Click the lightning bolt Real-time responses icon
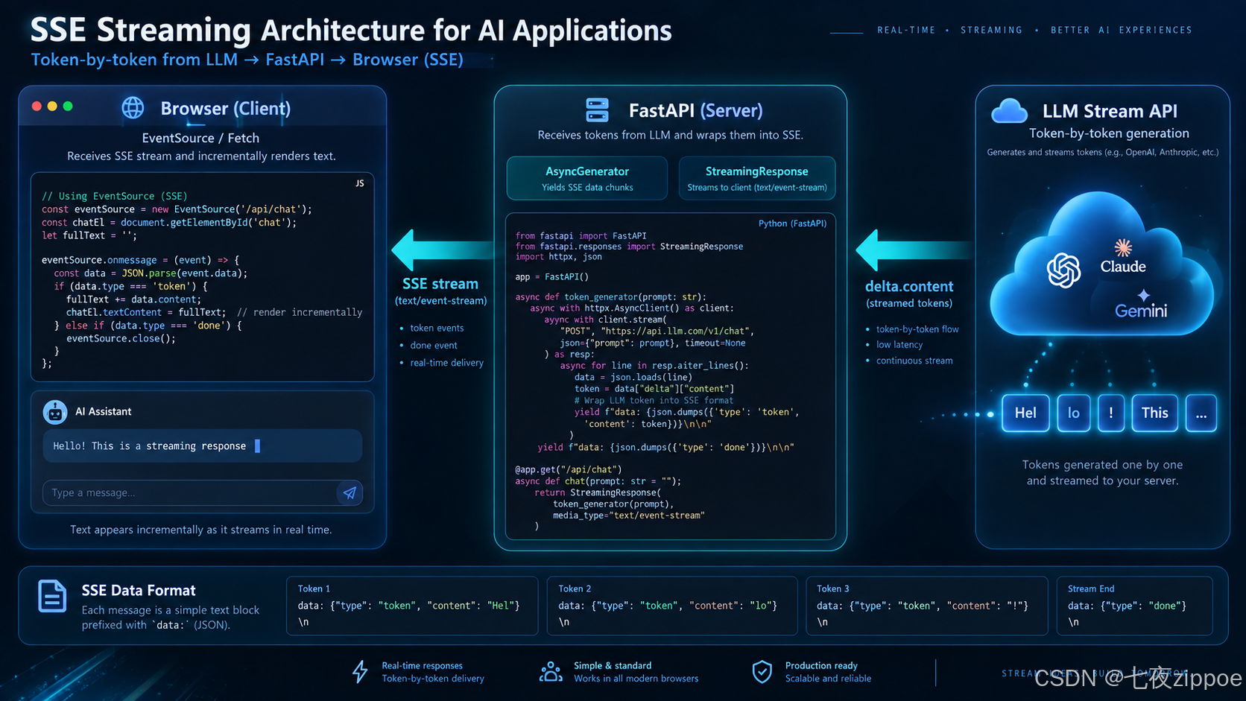Screen dimensions: 1246x701 coord(360,671)
